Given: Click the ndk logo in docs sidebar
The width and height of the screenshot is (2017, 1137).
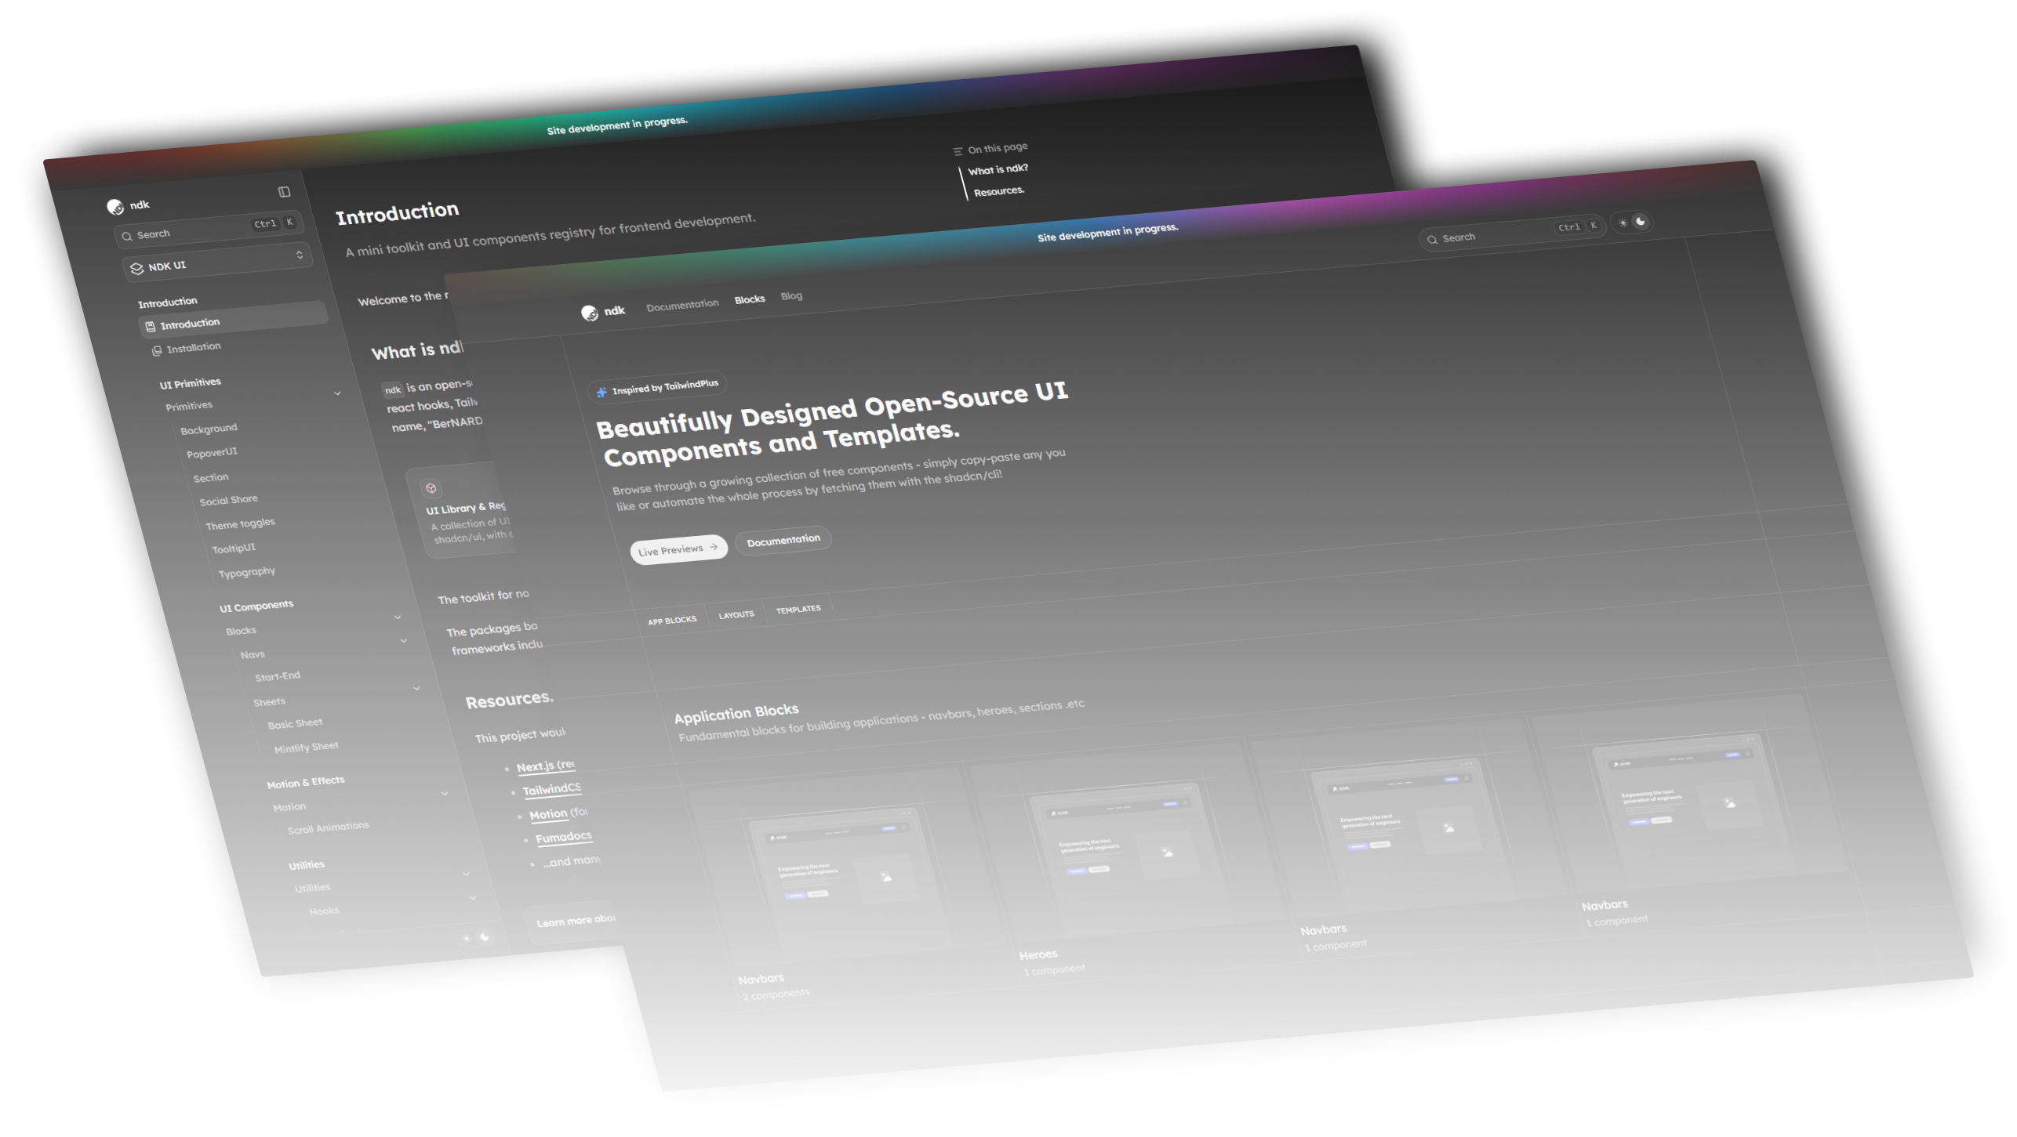Looking at the screenshot, I should point(115,207).
